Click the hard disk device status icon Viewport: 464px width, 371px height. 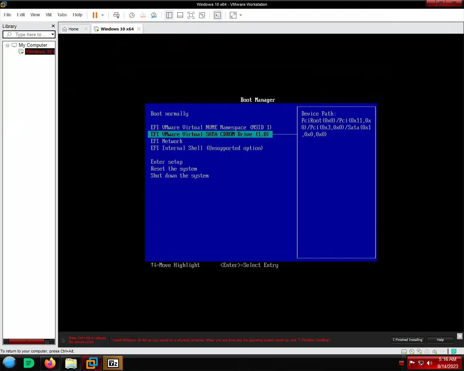point(404,351)
